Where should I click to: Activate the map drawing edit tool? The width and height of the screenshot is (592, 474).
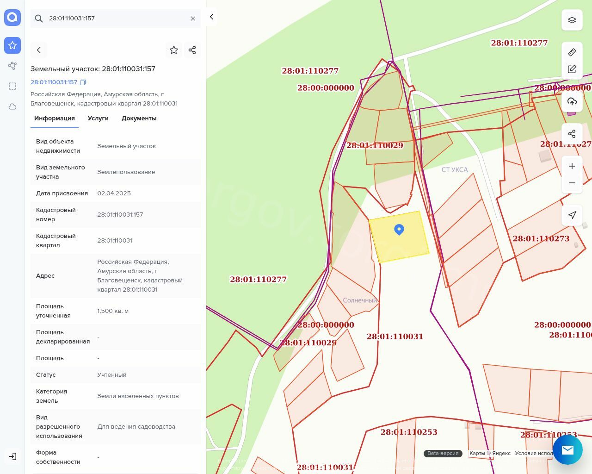pos(572,69)
